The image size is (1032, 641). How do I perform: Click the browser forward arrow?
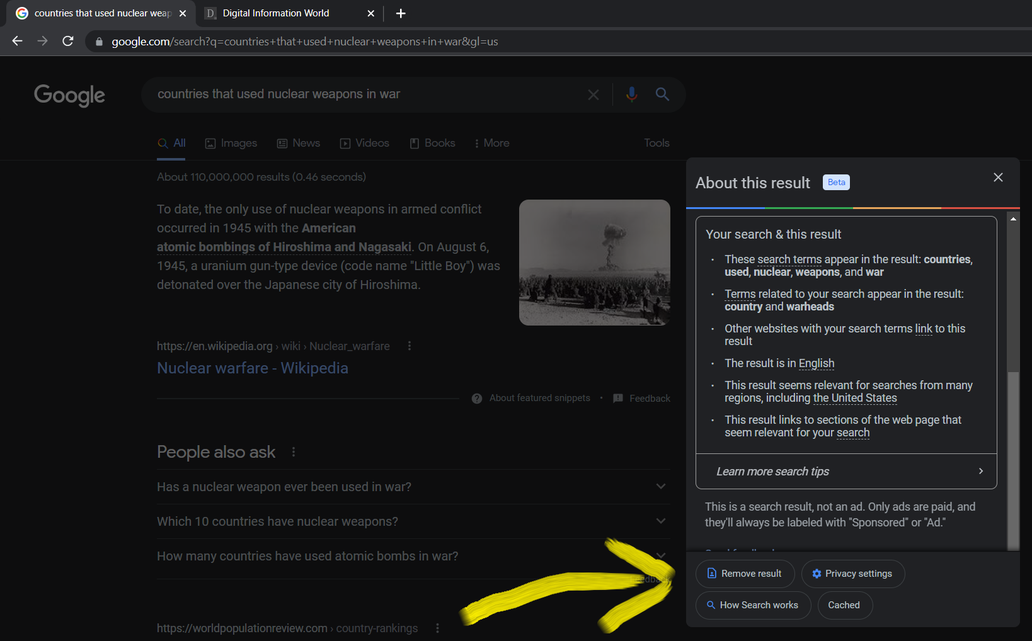(42, 41)
